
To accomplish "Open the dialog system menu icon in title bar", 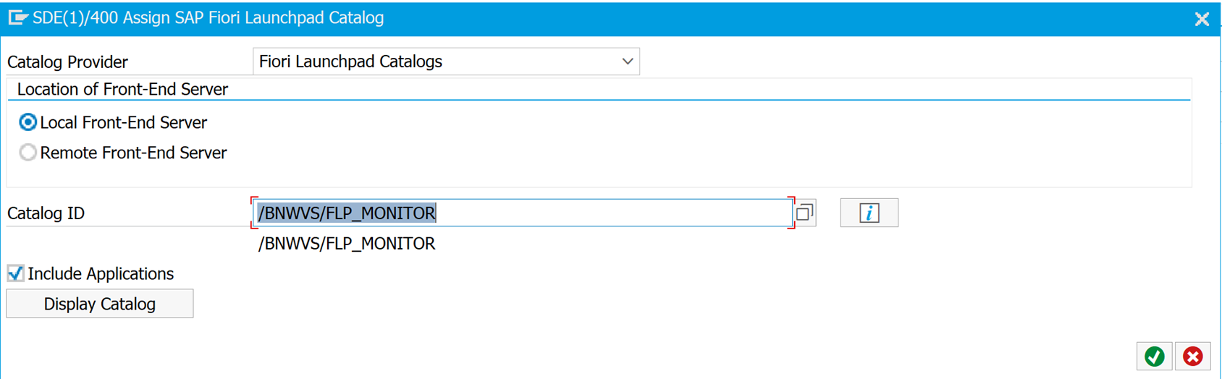I will [x=17, y=18].
